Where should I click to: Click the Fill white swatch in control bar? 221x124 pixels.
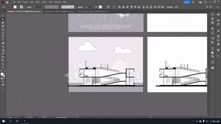(15, 7)
